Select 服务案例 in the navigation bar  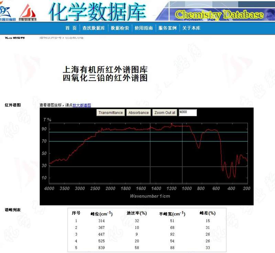tap(167, 28)
